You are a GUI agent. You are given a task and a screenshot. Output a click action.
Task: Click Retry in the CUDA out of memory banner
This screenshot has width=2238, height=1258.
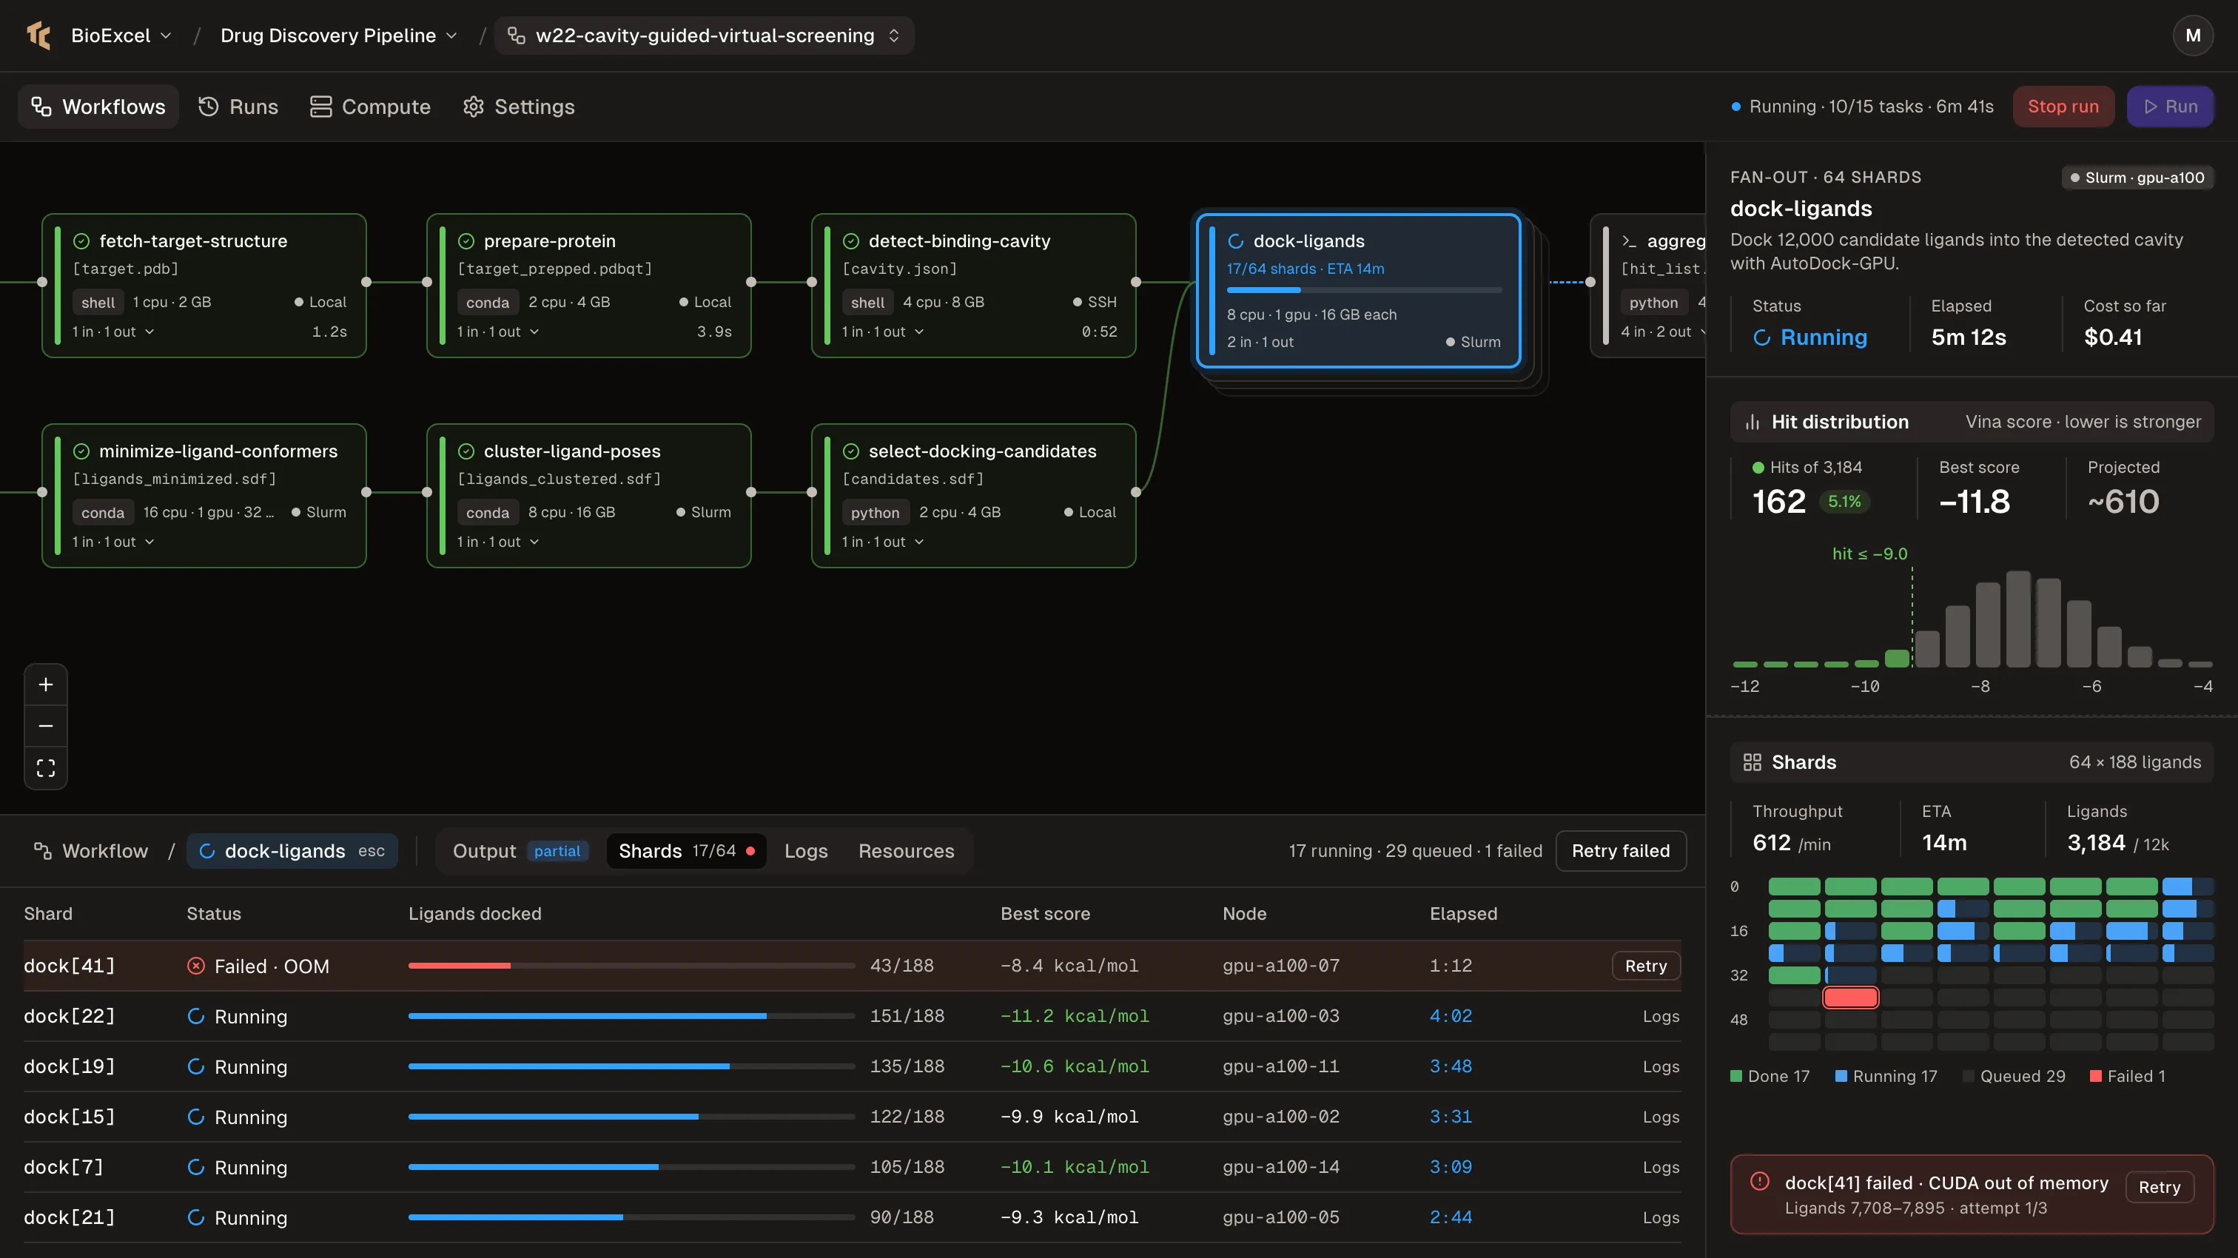pyautogui.click(x=2159, y=1188)
